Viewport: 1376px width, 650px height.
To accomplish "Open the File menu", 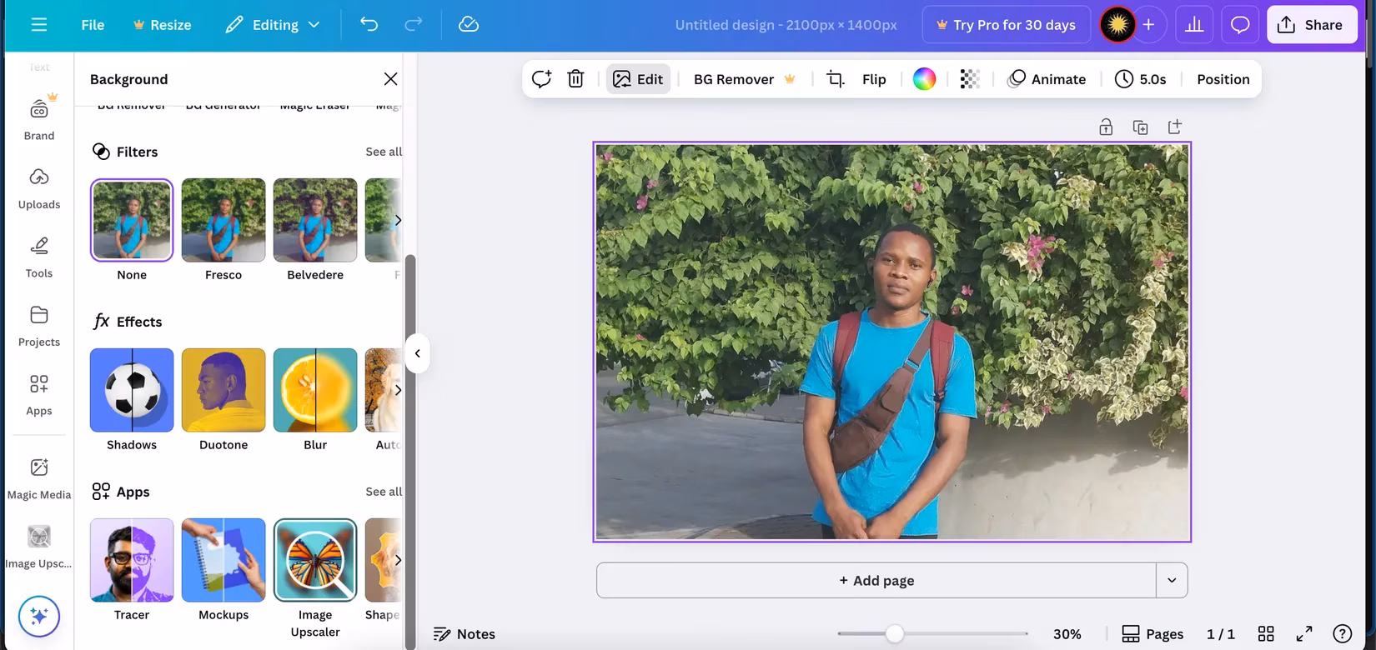I will click(93, 25).
